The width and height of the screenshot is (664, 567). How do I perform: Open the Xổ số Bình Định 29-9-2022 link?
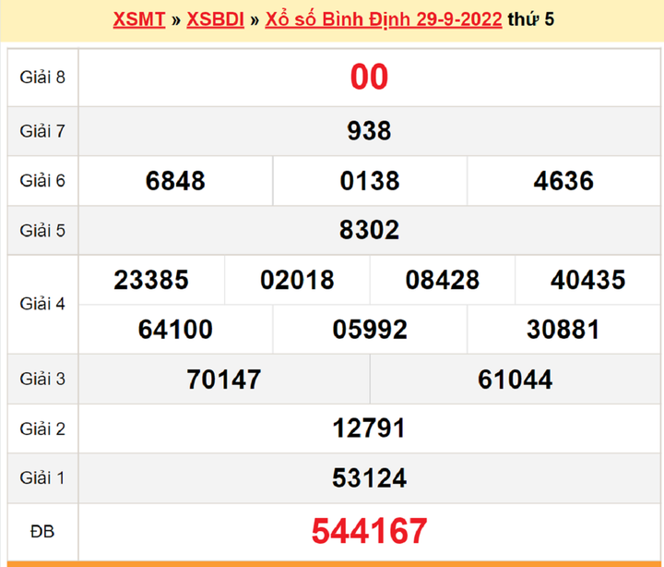point(383,19)
